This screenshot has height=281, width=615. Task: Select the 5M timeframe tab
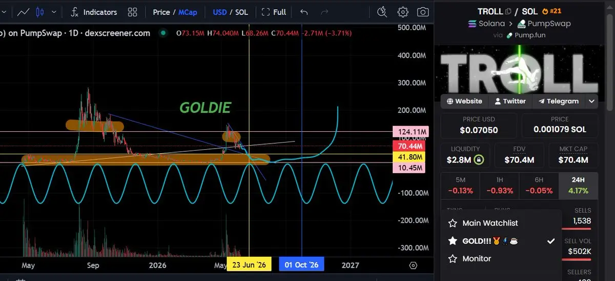point(460,186)
